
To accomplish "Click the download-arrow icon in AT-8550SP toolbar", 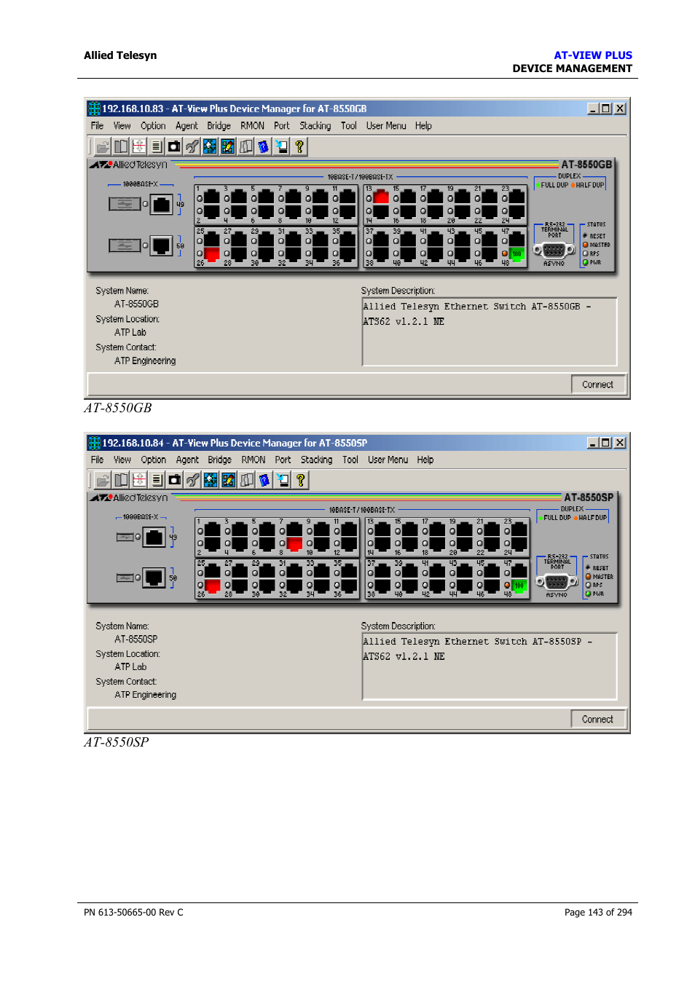I will 282,480.
